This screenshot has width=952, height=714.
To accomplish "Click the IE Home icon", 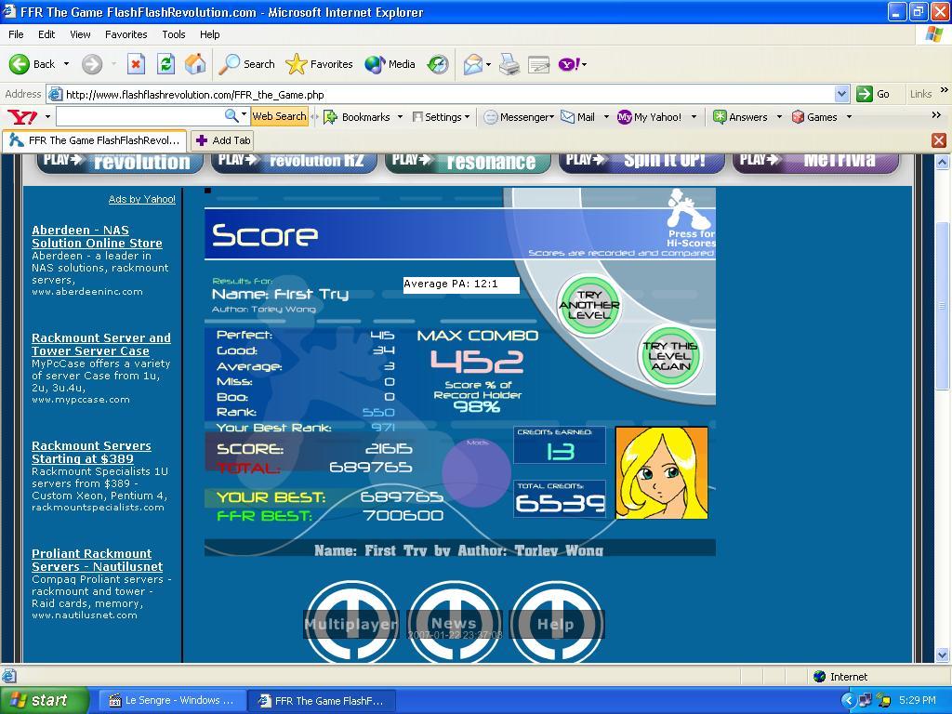I will point(195,64).
